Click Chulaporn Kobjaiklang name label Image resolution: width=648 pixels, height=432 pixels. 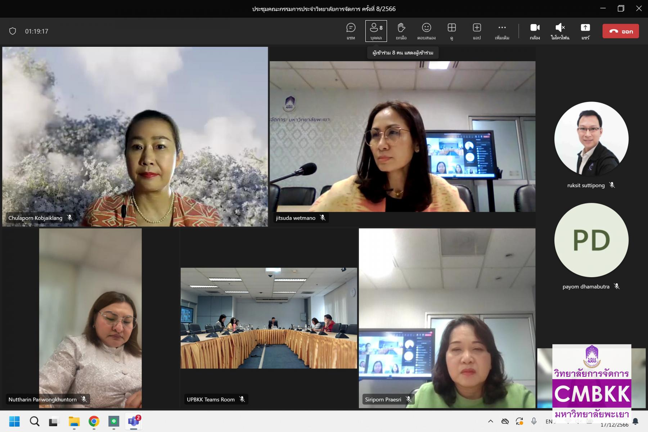coord(35,218)
